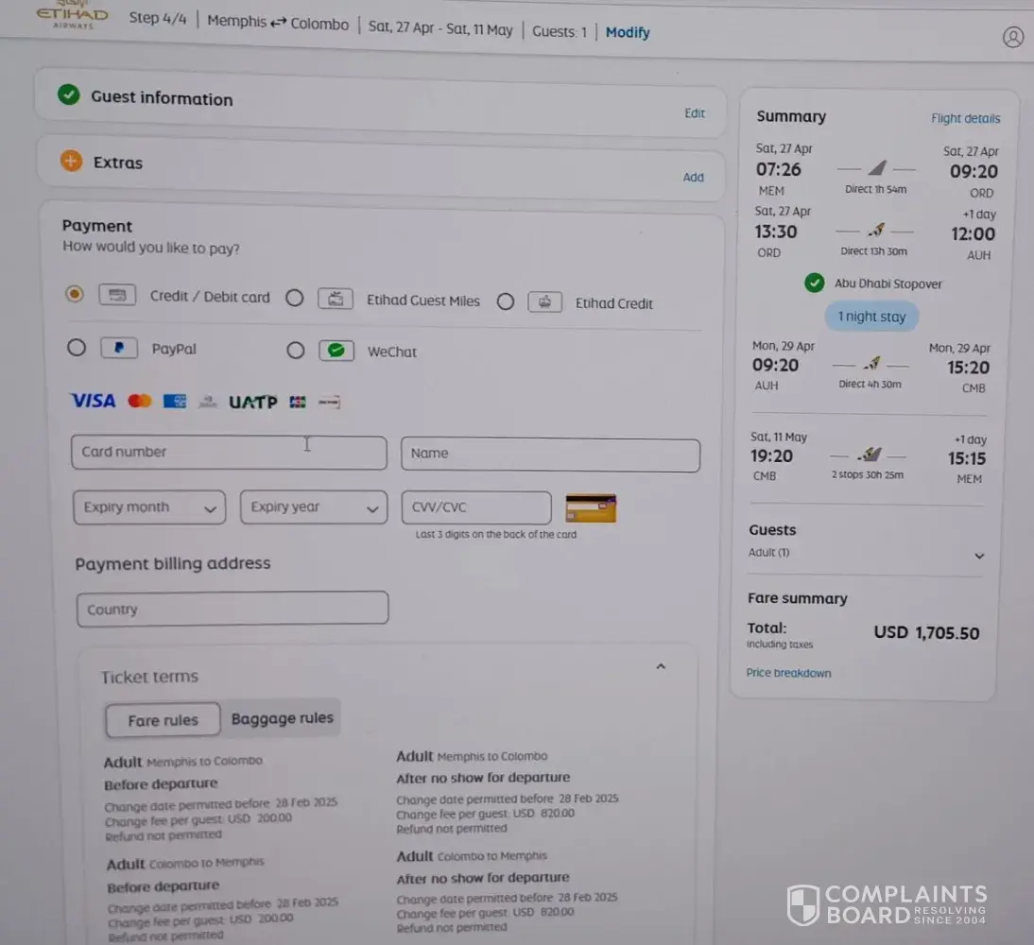Viewport: 1034px width, 945px height.
Task: Focus the billing Country field
Action: 233,609
